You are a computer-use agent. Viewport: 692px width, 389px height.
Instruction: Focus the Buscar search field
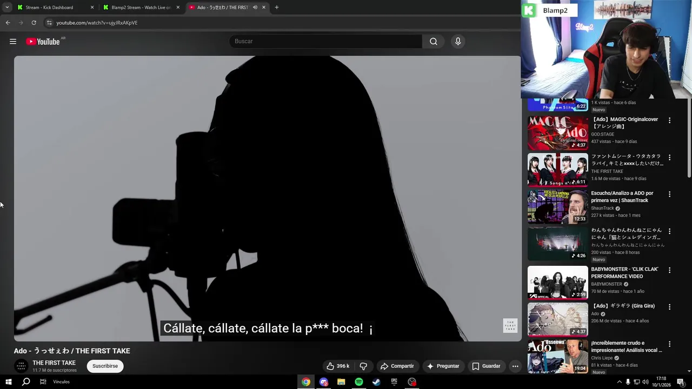click(325, 42)
